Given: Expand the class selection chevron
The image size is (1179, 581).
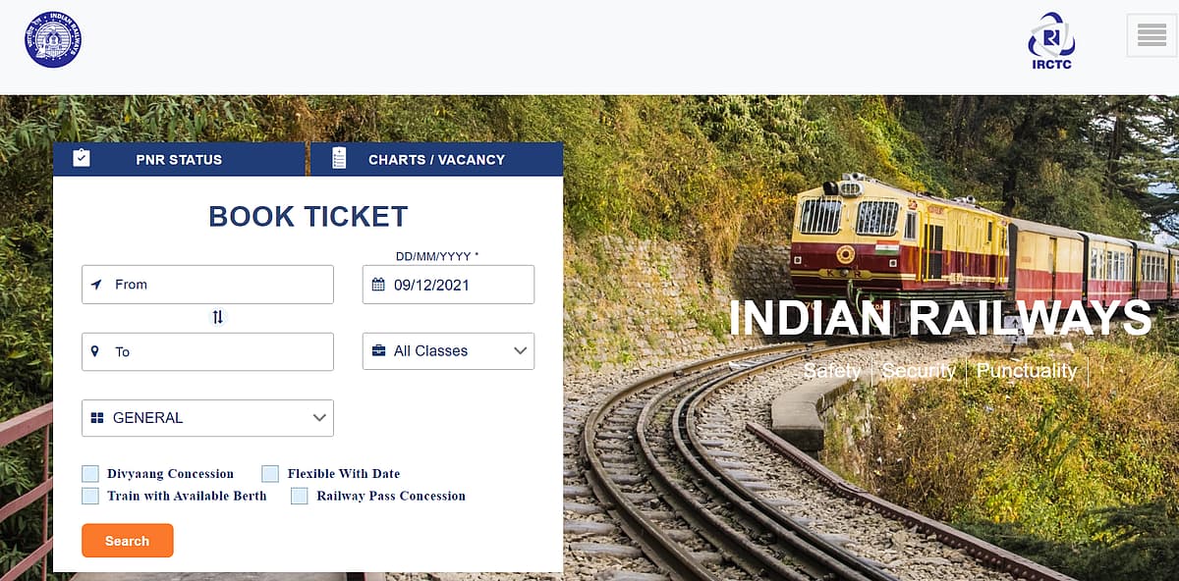Looking at the screenshot, I should coord(521,350).
